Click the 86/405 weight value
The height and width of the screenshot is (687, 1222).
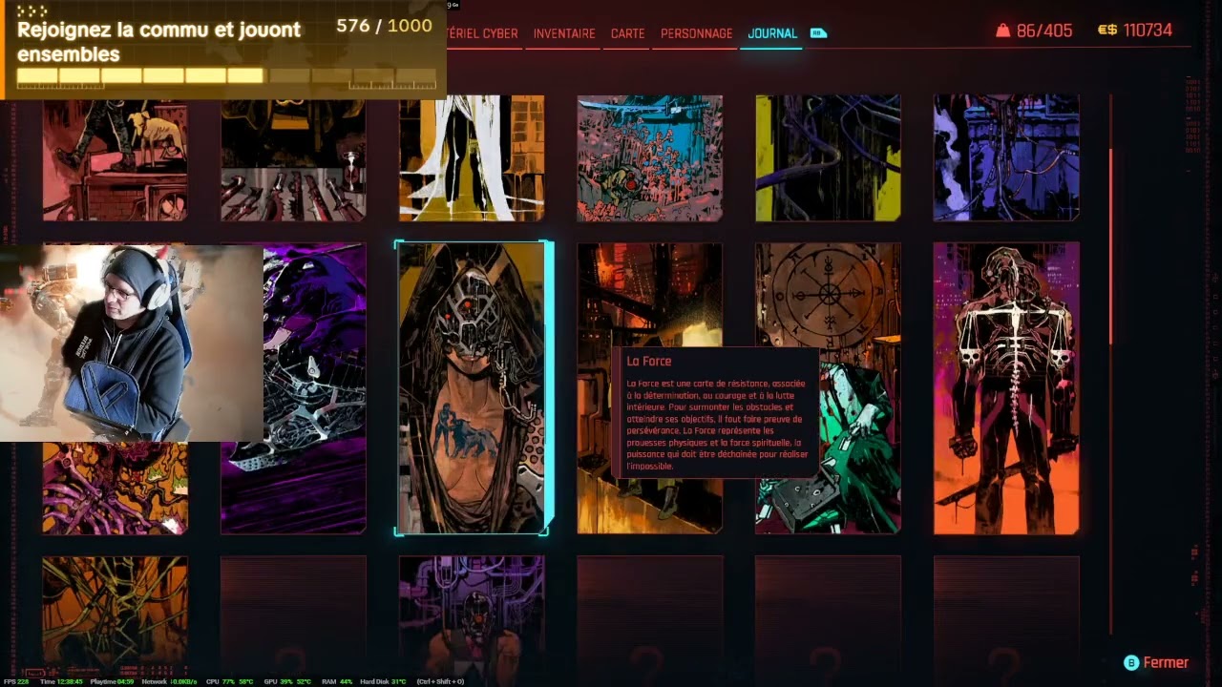coord(1044,31)
